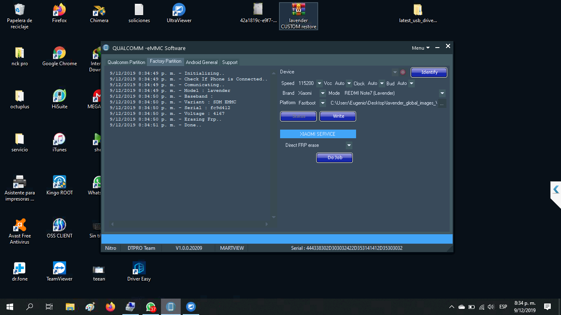Screen dimensions: 561x315
Task: Select the 42a1819c-e9f7 file icon
Action: click(258, 13)
